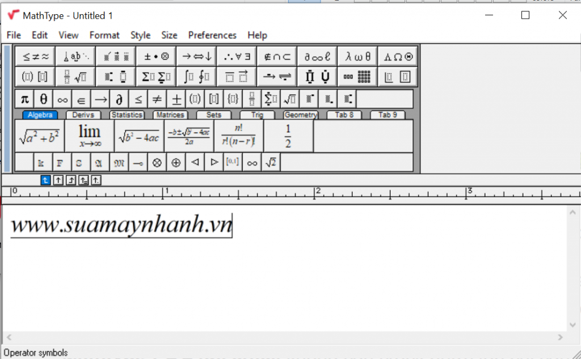This screenshot has height=359, width=581.
Task: Insert the single less-than-or-equal symbol button
Action: pyautogui.click(x=138, y=99)
